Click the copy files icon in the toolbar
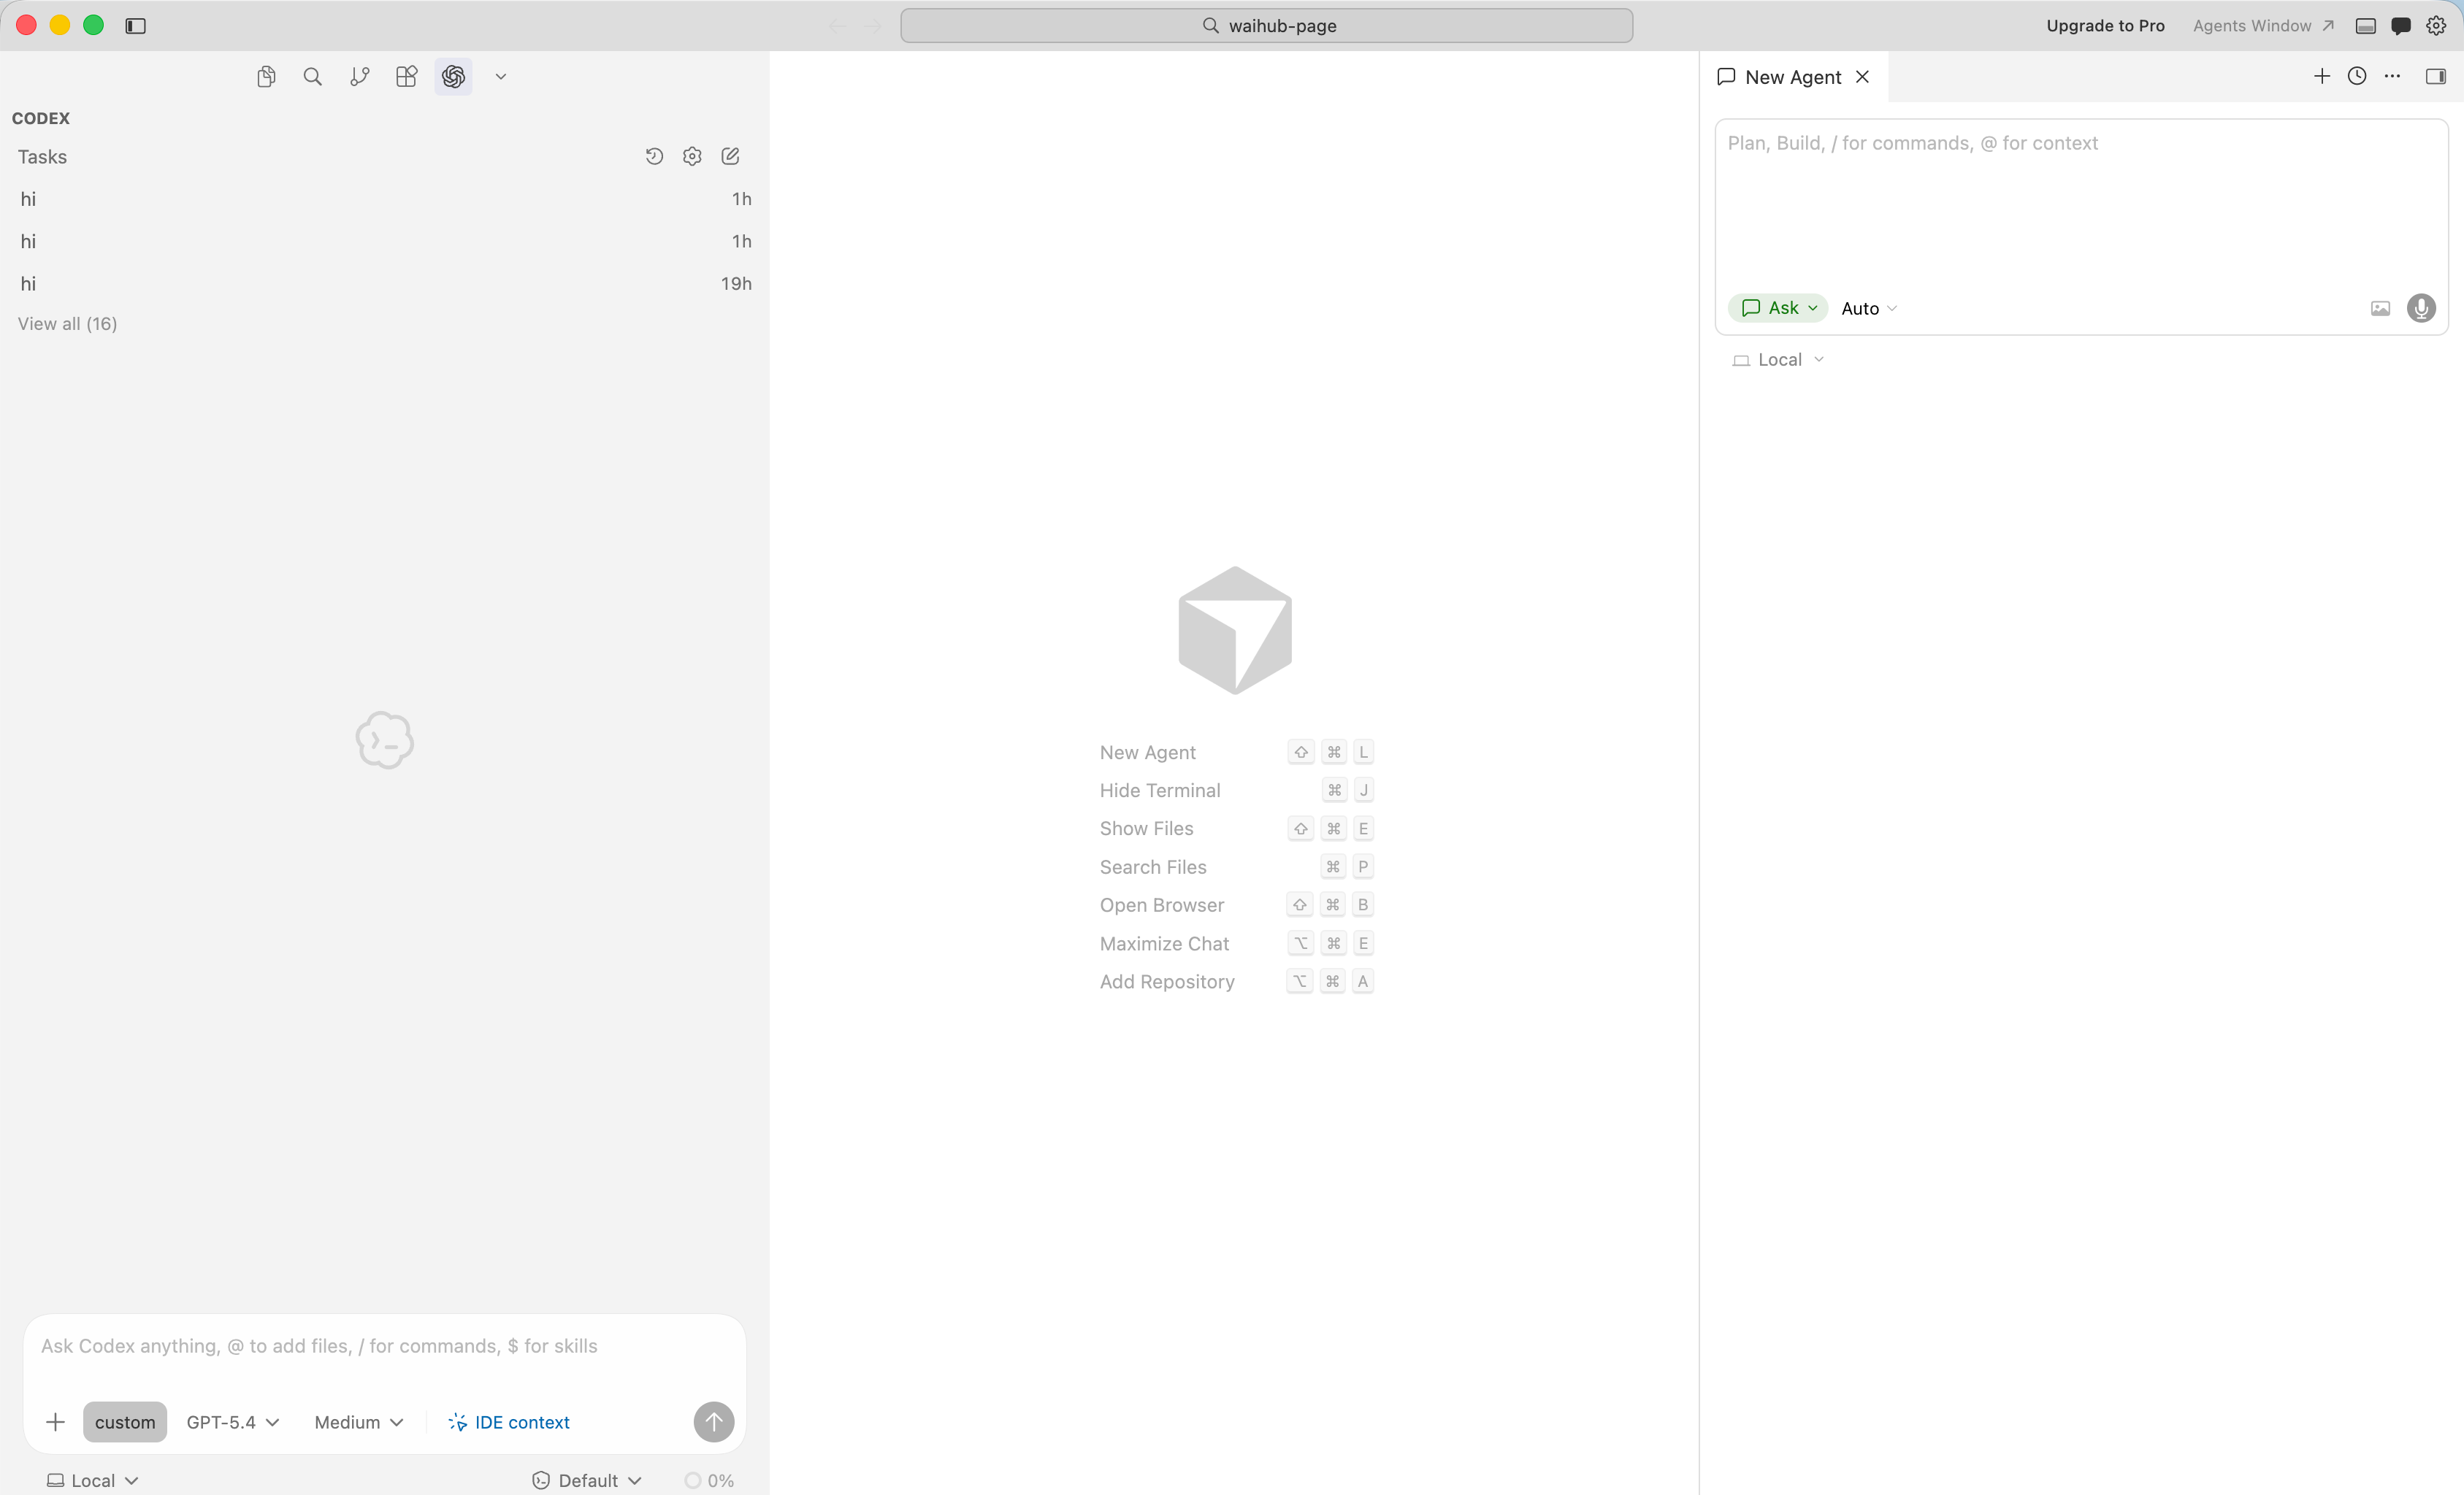 pos(266,76)
